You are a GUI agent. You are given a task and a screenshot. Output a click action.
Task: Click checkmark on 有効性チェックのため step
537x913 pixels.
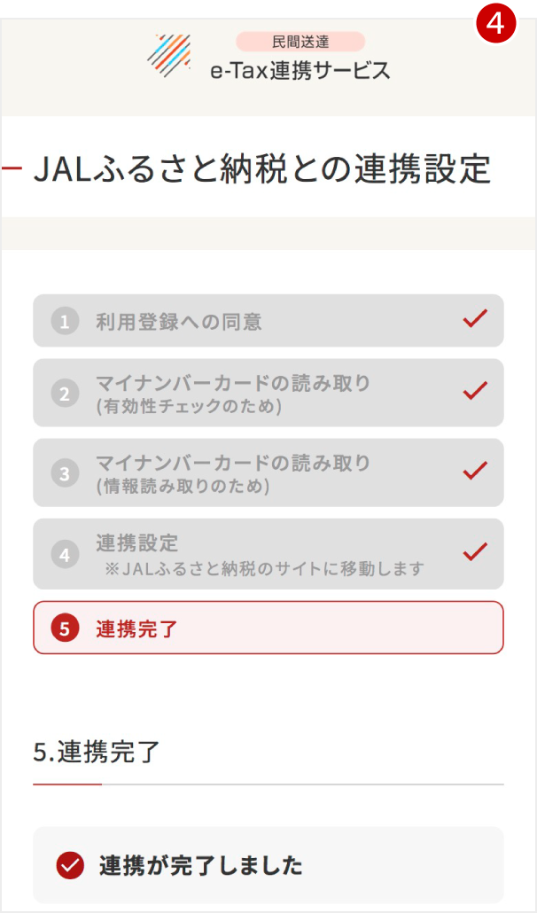coord(475,390)
